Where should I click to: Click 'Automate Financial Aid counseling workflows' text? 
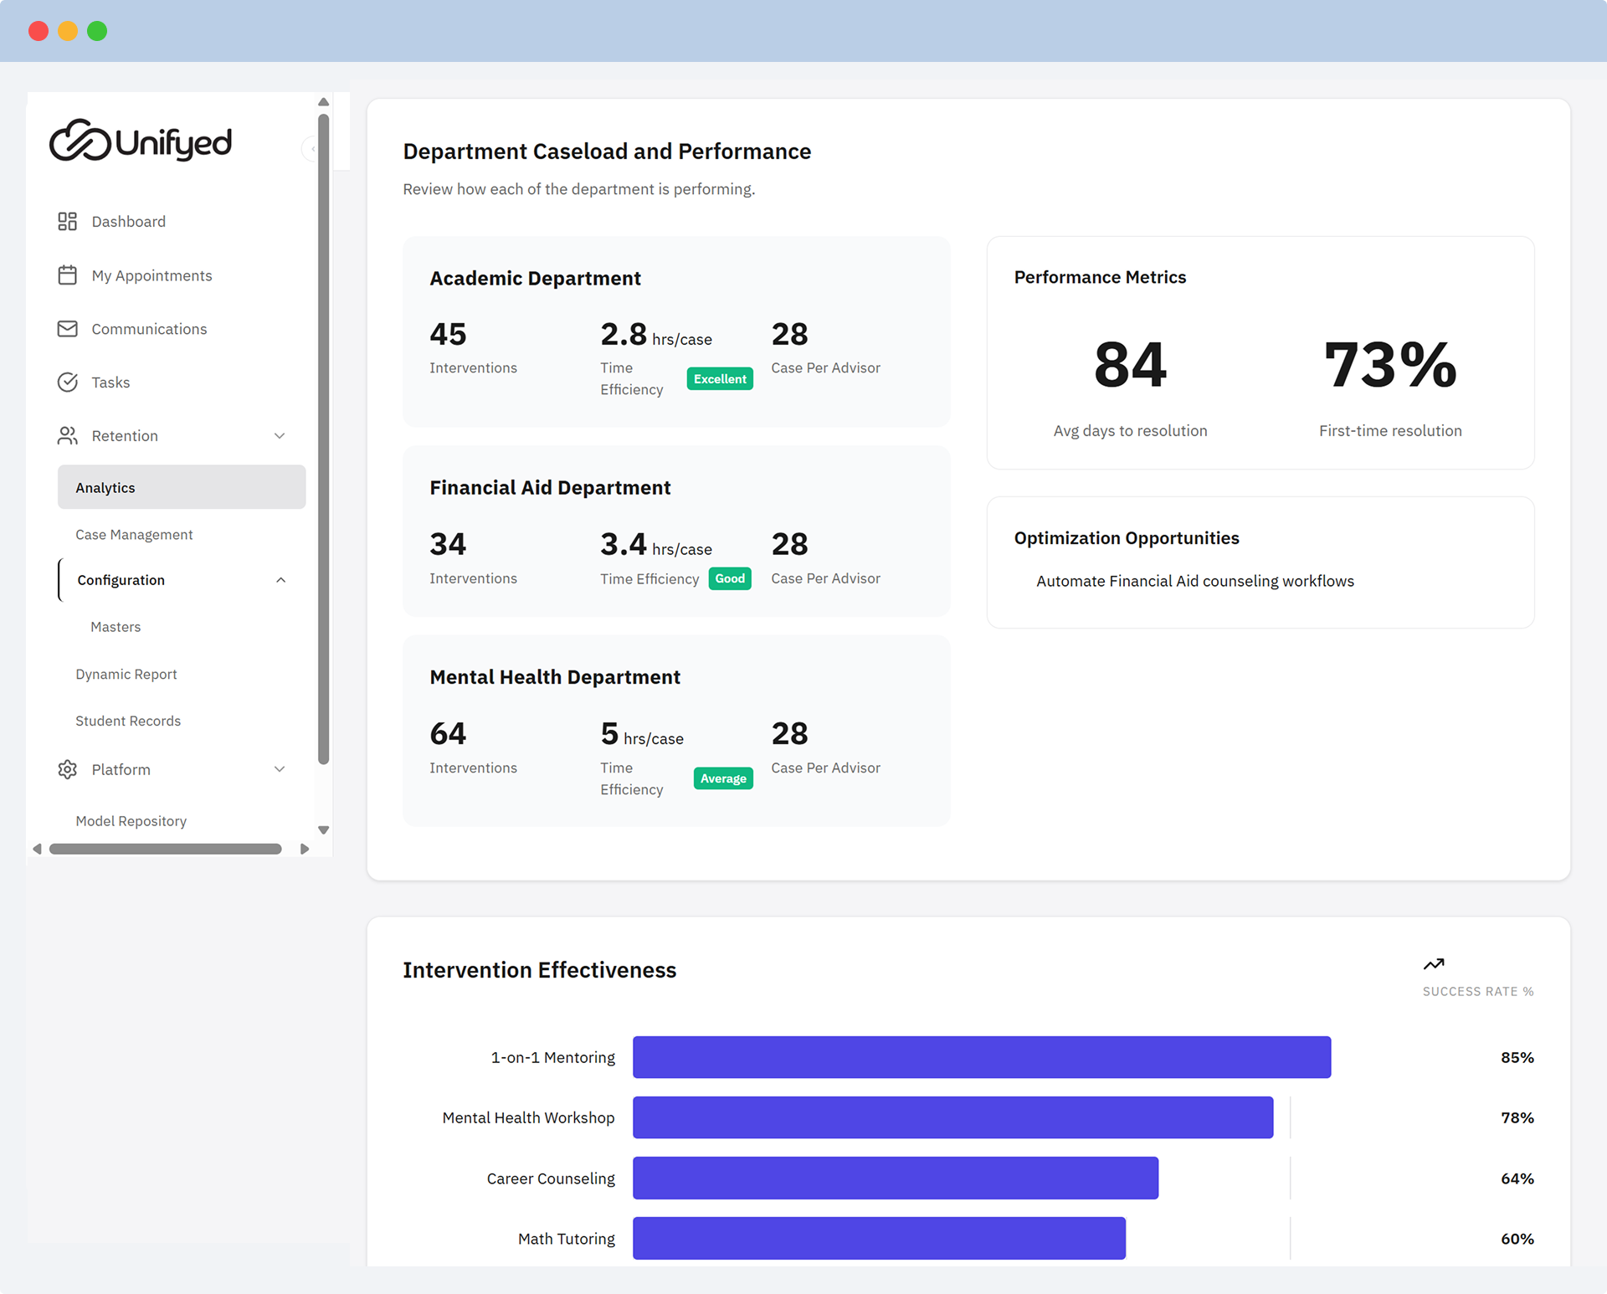click(1195, 581)
